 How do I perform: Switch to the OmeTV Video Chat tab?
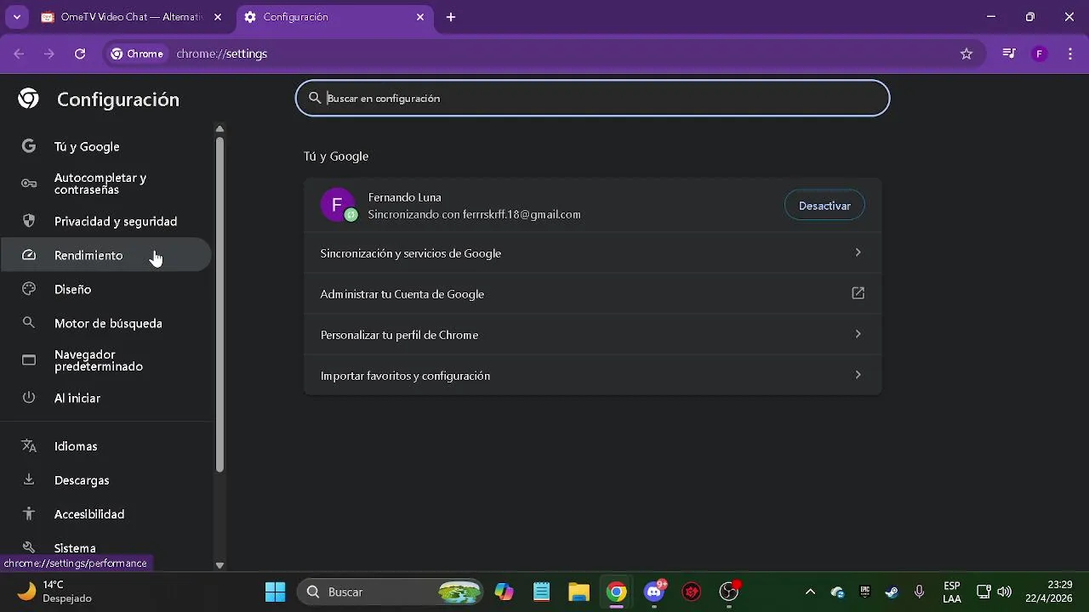coord(132,17)
